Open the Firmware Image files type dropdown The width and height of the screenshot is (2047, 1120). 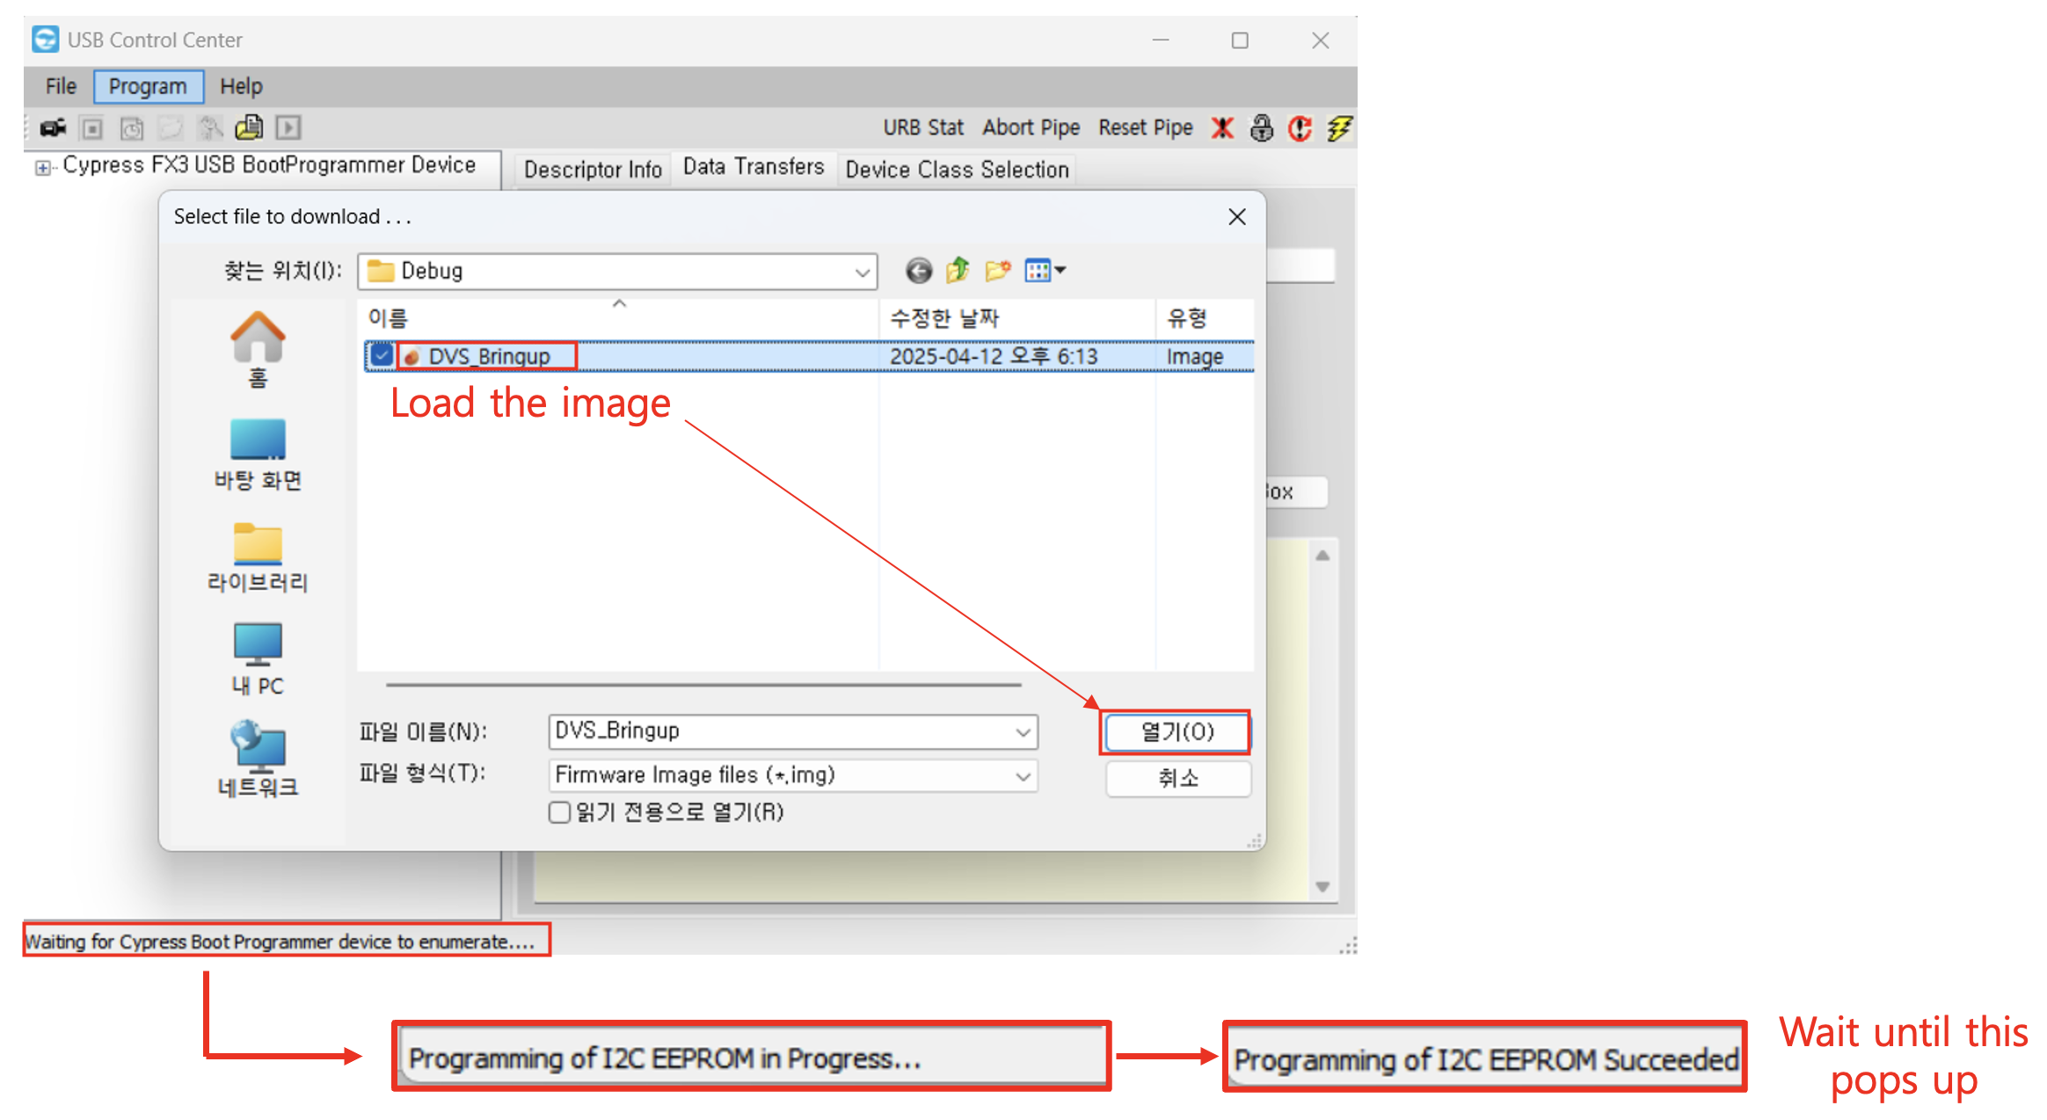pyautogui.click(x=1023, y=776)
